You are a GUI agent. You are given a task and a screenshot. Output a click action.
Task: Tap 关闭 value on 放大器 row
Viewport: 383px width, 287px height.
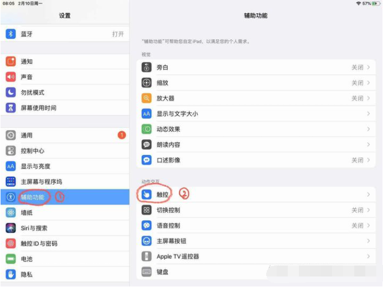tap(358, 98)
